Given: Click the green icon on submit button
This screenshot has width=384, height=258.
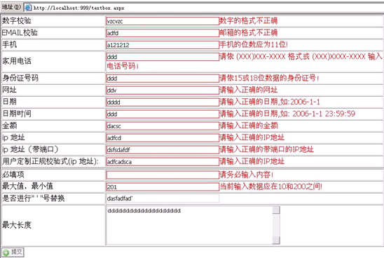Looking at the screenshot, I should click(x=6, y=252).
